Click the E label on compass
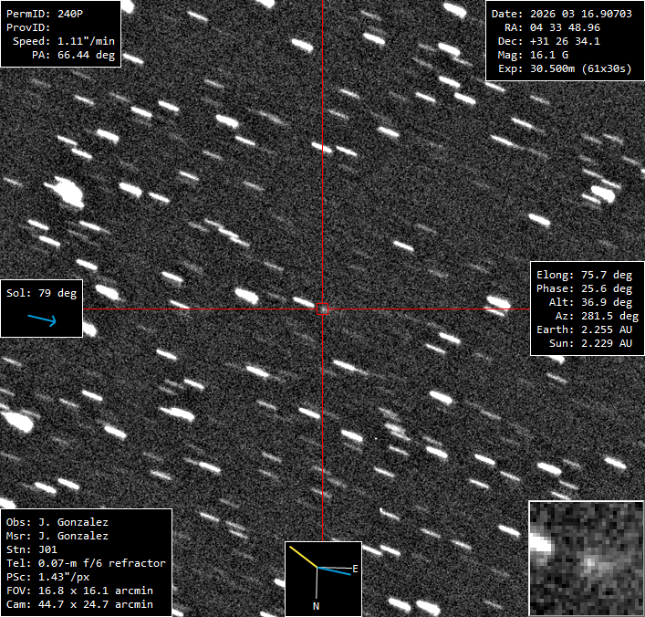 point(354,569)
